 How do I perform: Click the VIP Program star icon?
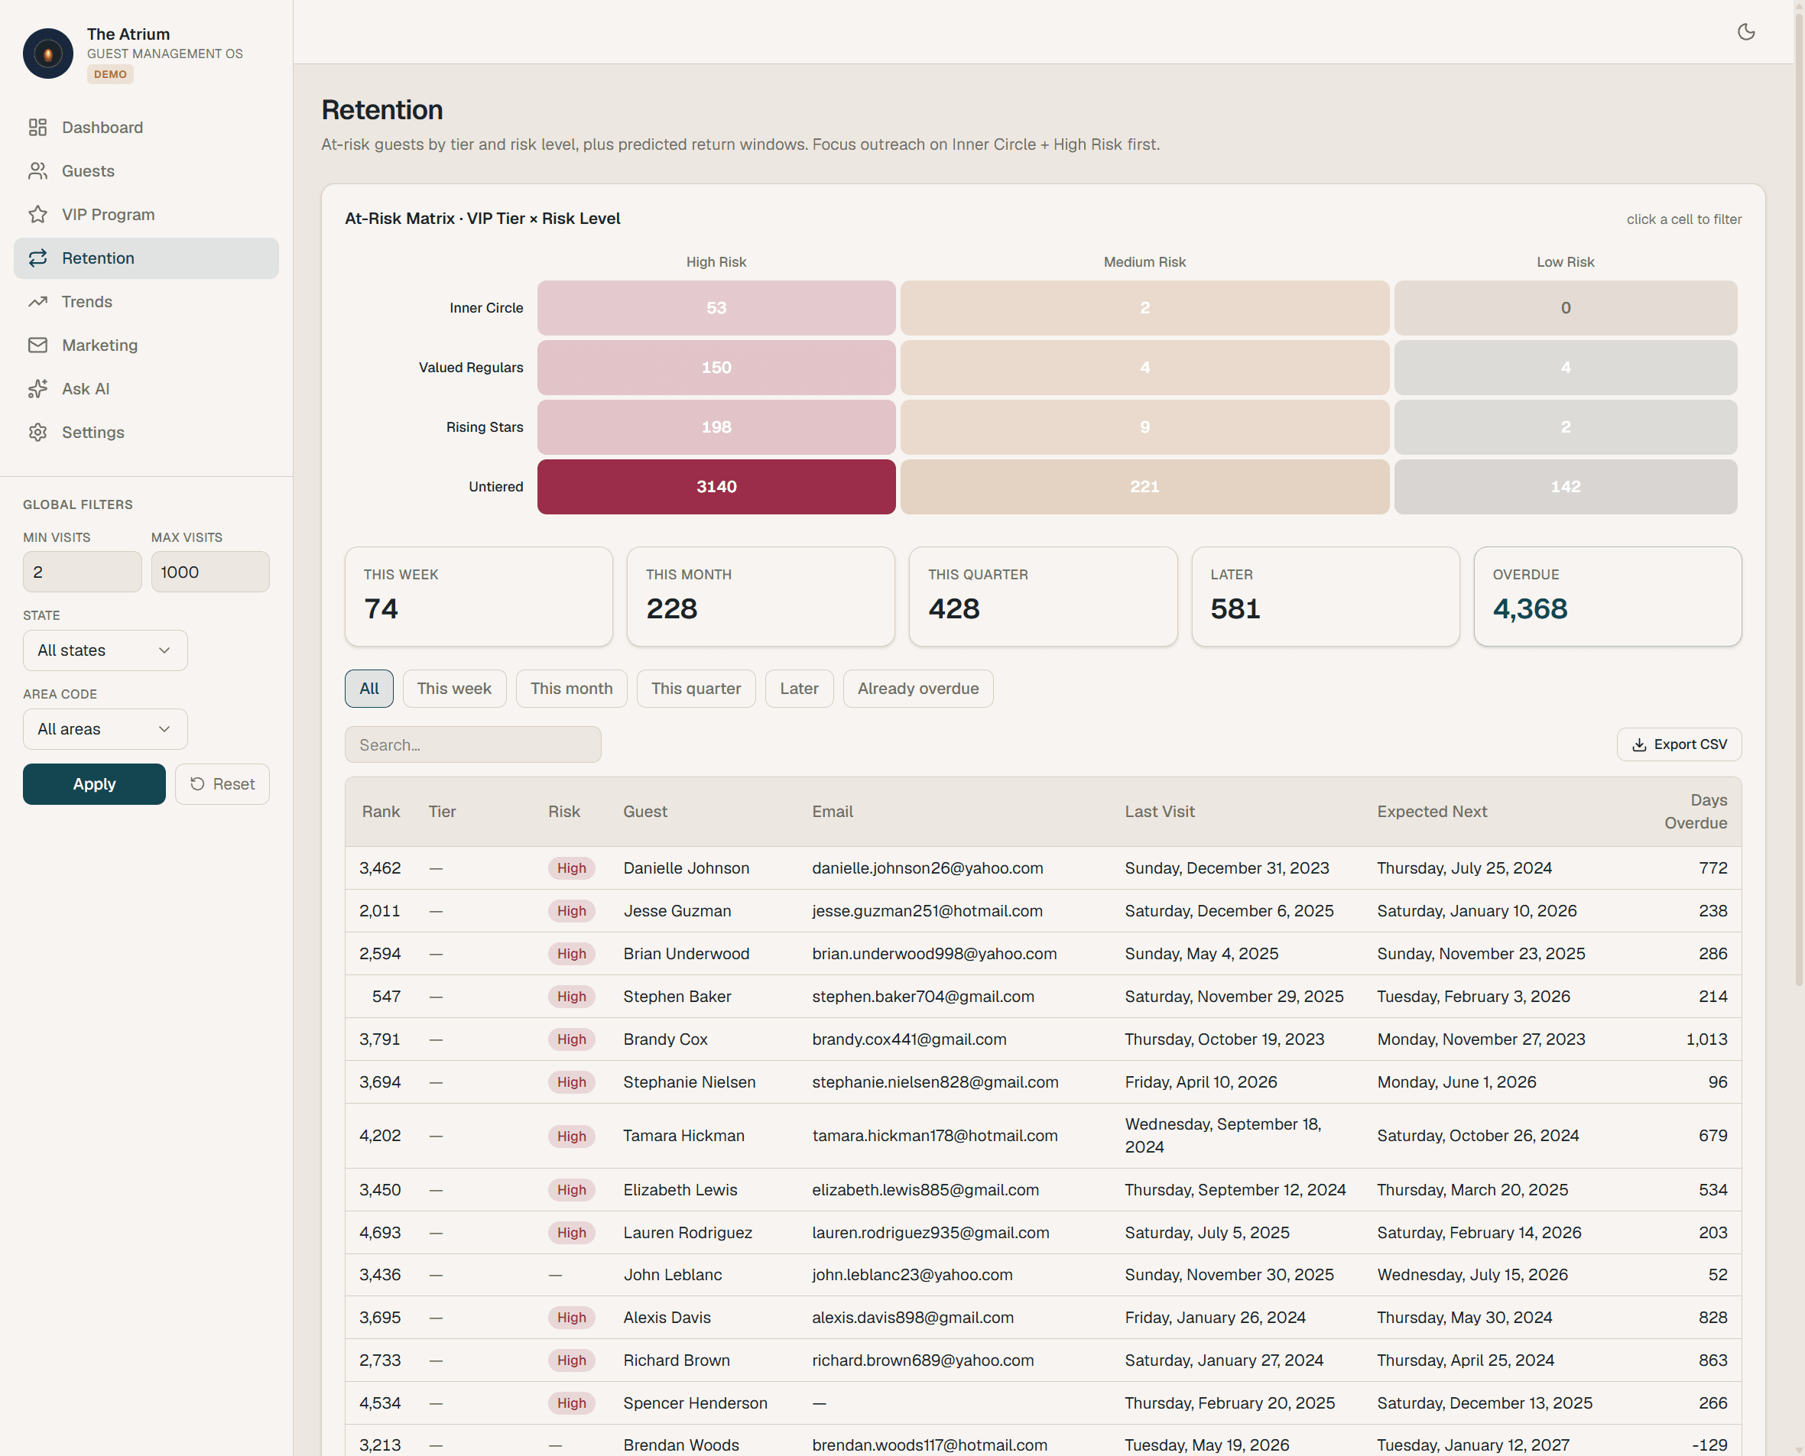pos(37,215)
